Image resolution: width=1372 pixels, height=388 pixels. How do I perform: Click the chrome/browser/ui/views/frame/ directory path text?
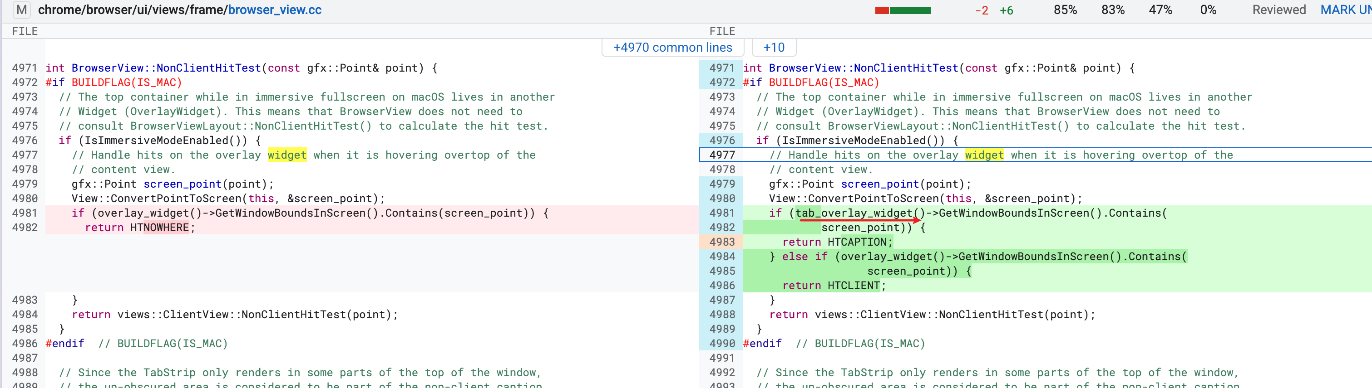click(133, 10)
